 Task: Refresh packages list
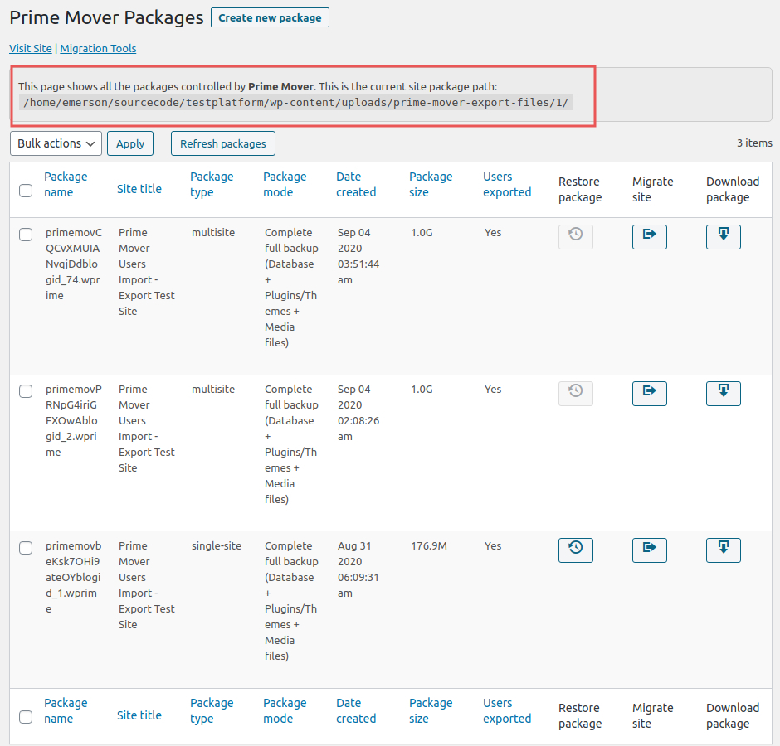(x=223, y=143)
